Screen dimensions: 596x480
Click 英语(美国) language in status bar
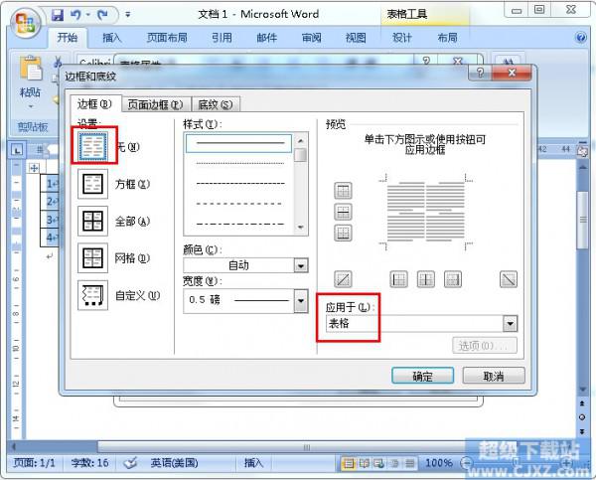pyautogui.click(x=174, y=463)
